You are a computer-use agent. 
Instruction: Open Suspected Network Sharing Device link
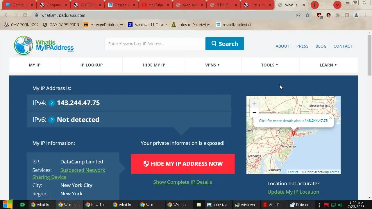pyautogui.click(x=69, y=174)
